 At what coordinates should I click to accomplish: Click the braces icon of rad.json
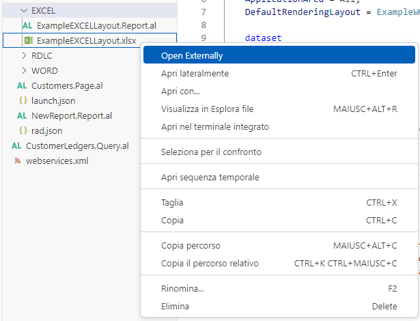pos(23,130)
